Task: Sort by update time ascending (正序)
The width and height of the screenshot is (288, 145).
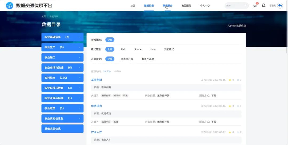Action: 107,71
